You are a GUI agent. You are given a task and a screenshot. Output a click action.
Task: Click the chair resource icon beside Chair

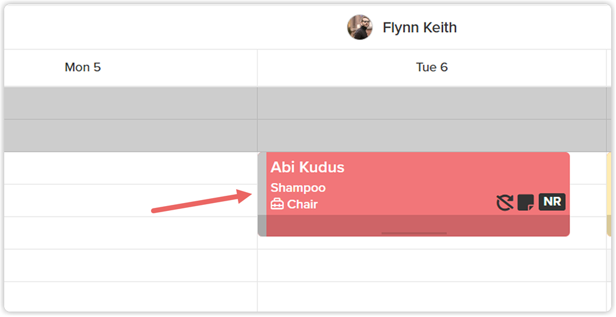(277, 204)
